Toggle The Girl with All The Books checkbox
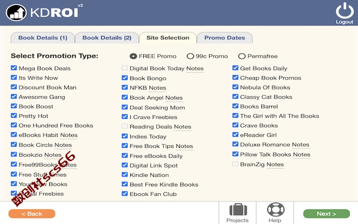 pos(235,115)
